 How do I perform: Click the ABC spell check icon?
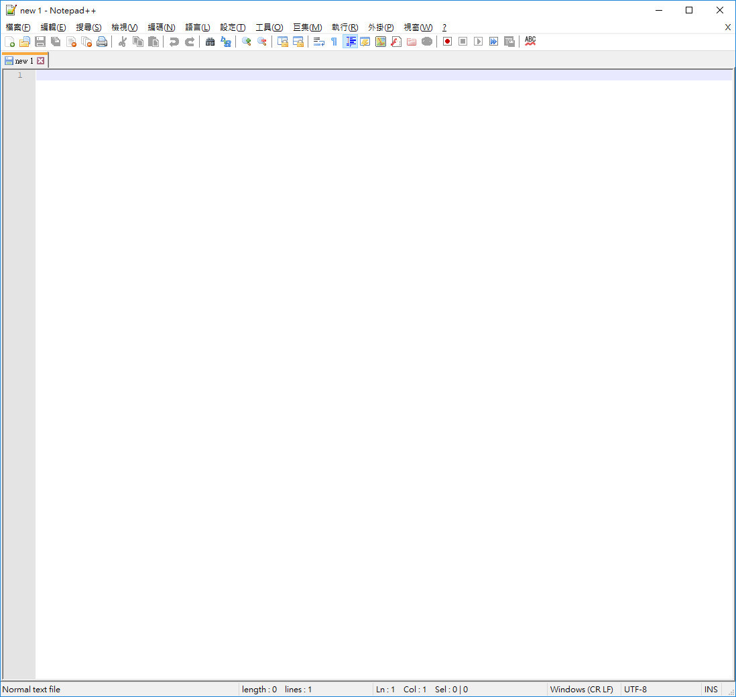click(530, 42)
